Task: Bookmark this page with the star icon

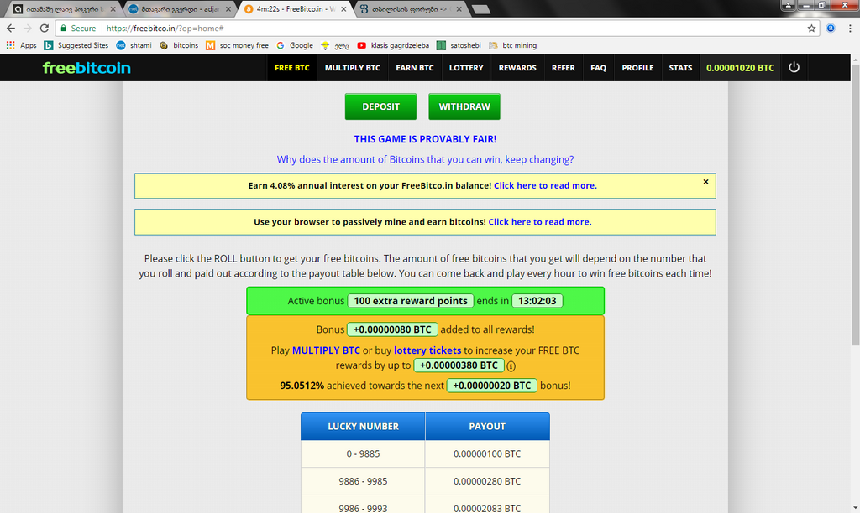Action: coord(811,28)
